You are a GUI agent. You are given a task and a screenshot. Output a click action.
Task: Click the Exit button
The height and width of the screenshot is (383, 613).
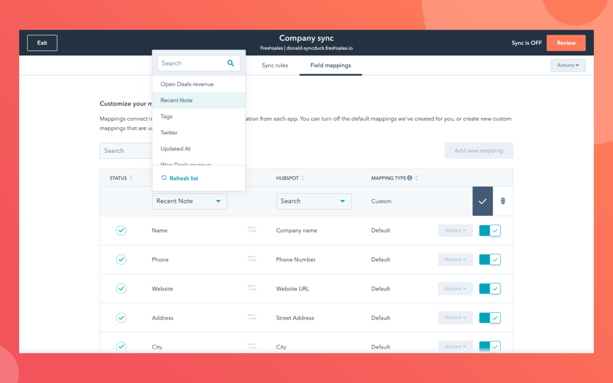42,43
